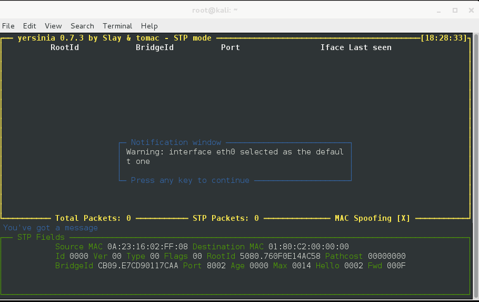Open the Edit menu
This screenshot has height=302, width=479.
tap(29, 26)
